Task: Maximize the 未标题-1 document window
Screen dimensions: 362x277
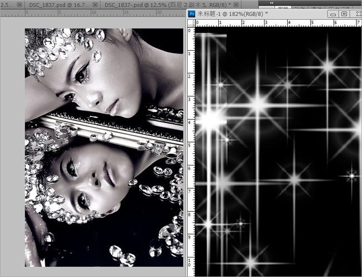Action: 344,13
